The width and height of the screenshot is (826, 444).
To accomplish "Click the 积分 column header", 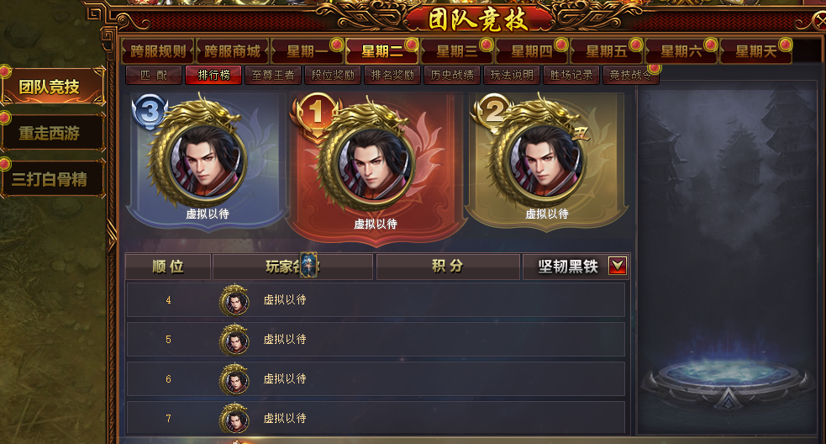I will [448, 267].
